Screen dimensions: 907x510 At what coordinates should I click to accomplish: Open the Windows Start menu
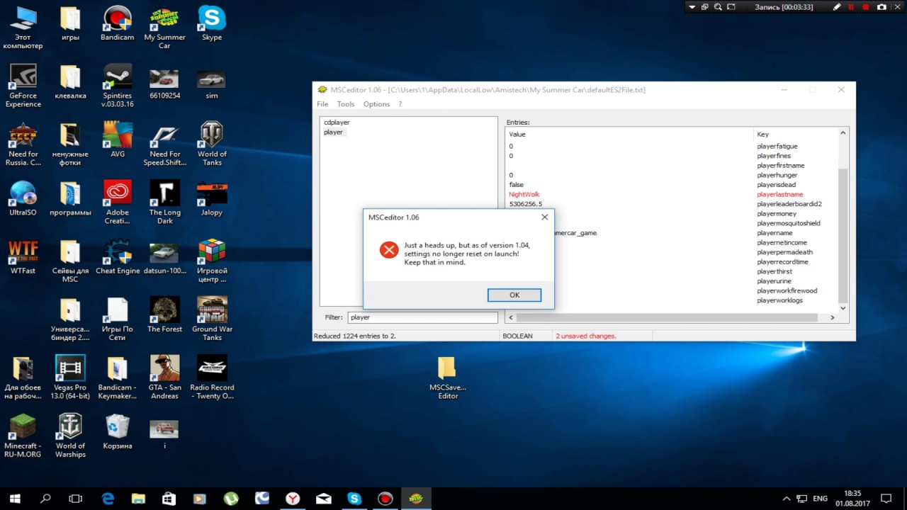tap(14, 499)
